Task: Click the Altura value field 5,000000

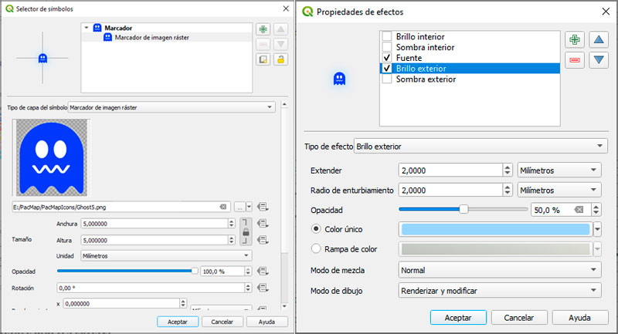Action: pos(154,240)
